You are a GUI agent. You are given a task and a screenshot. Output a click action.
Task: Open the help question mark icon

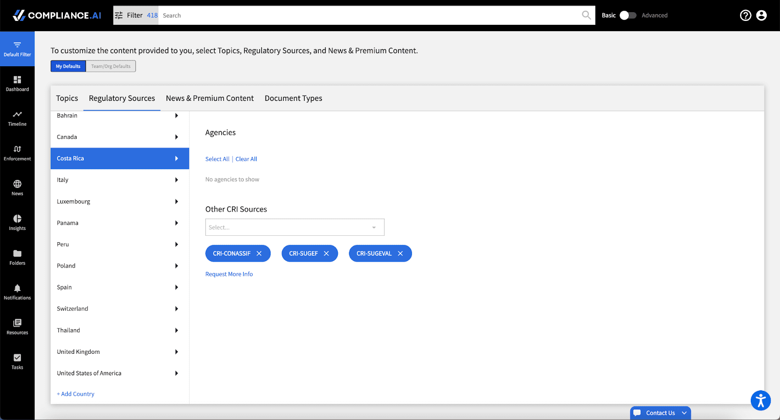point(745,16)
